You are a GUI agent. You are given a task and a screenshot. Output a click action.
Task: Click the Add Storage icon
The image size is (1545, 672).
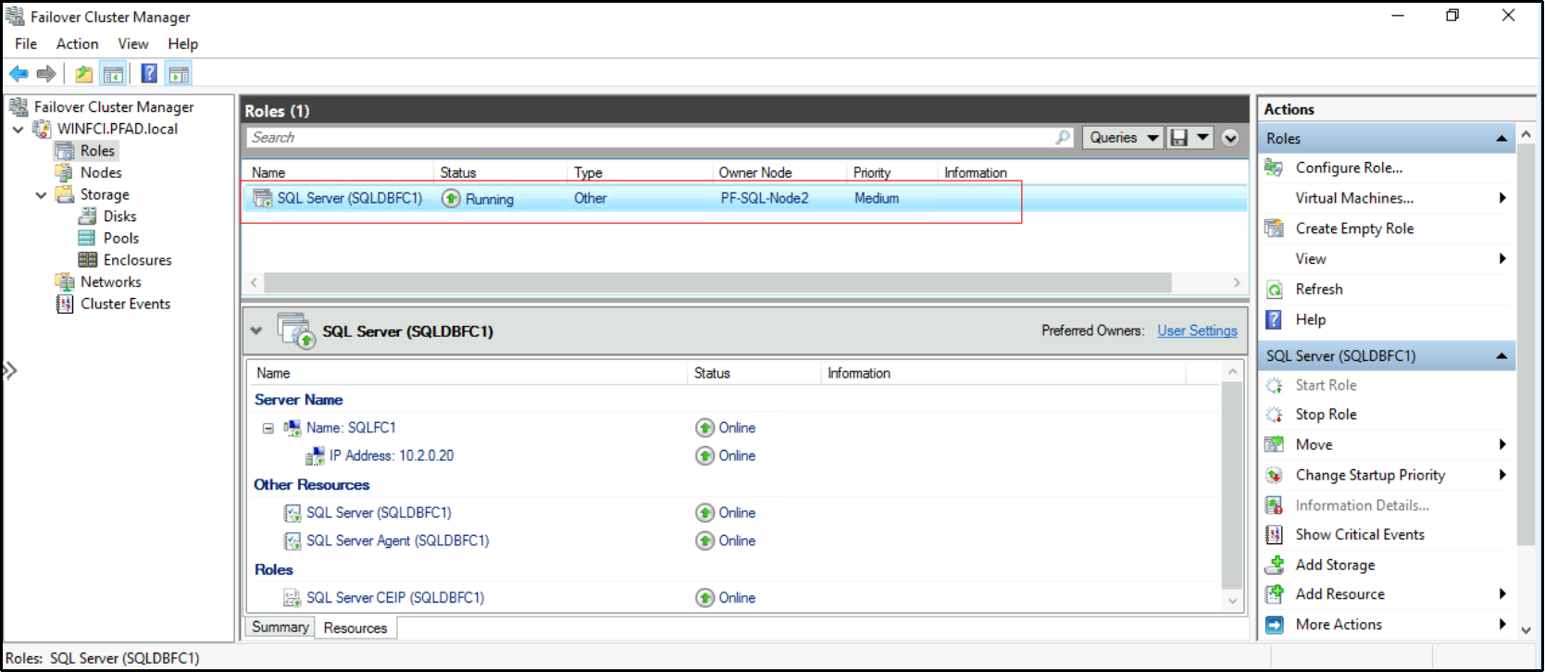click(1275, 565)
